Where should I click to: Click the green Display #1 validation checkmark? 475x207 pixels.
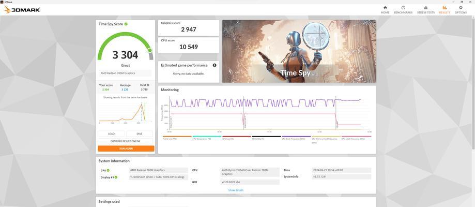click(116, 177)
